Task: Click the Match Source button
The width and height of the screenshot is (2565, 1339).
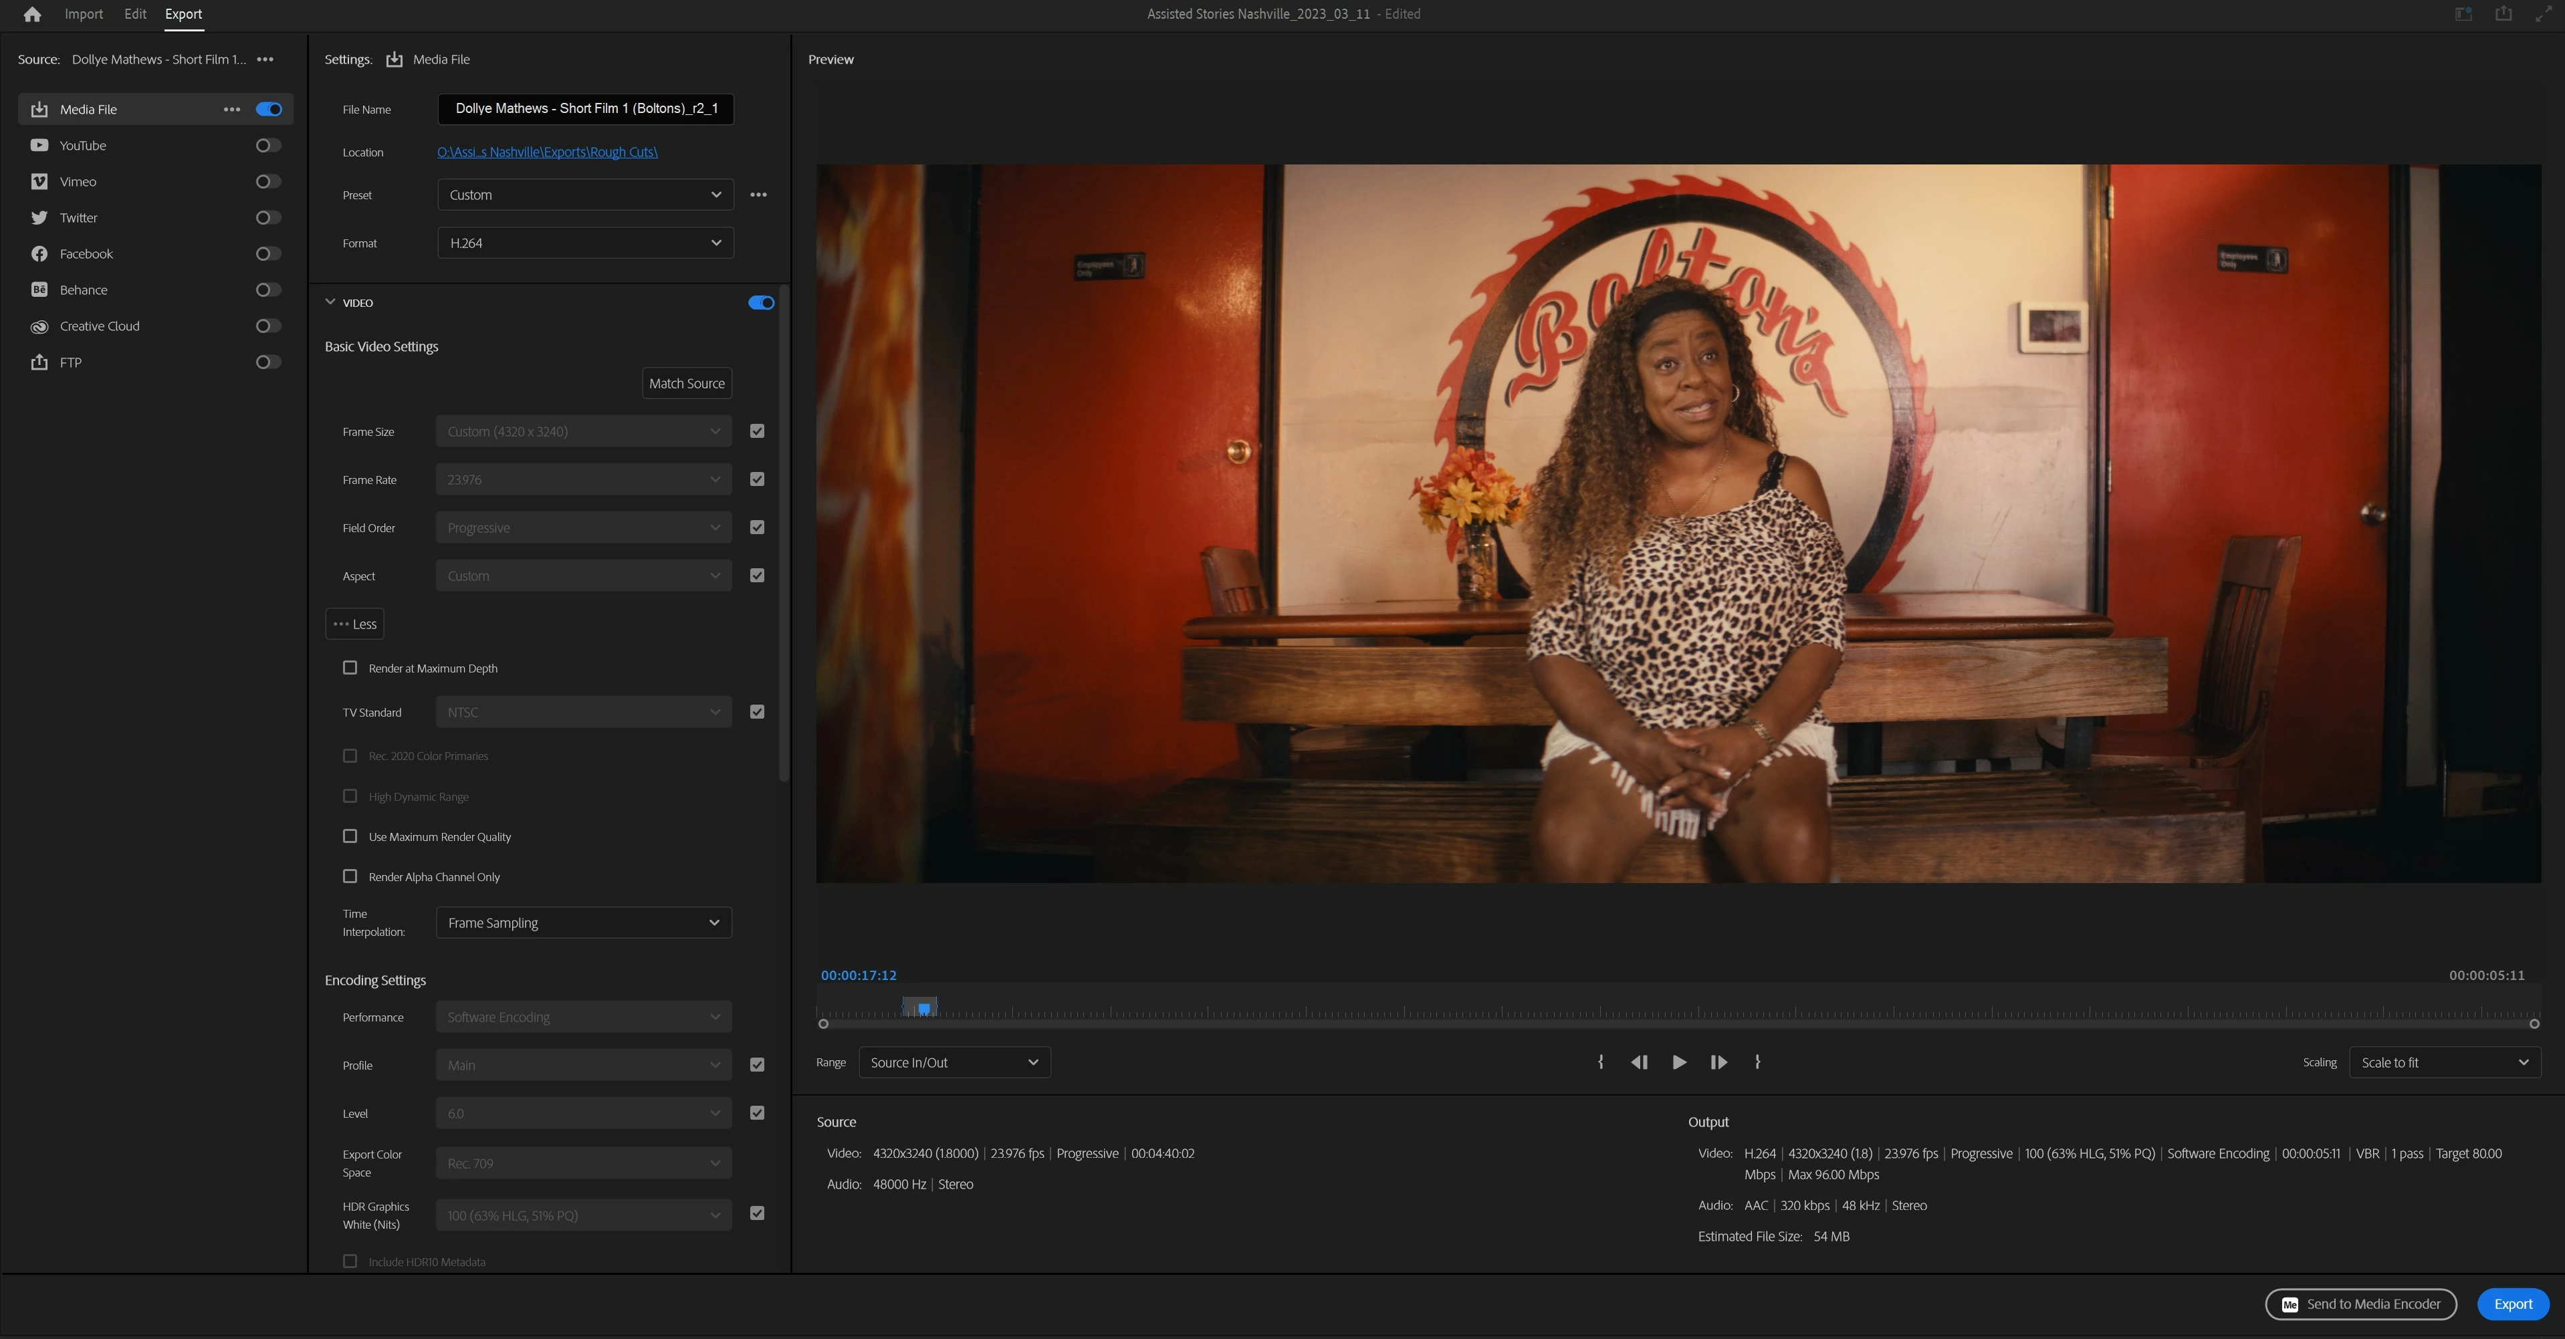Action: click(x=686, y=383)
